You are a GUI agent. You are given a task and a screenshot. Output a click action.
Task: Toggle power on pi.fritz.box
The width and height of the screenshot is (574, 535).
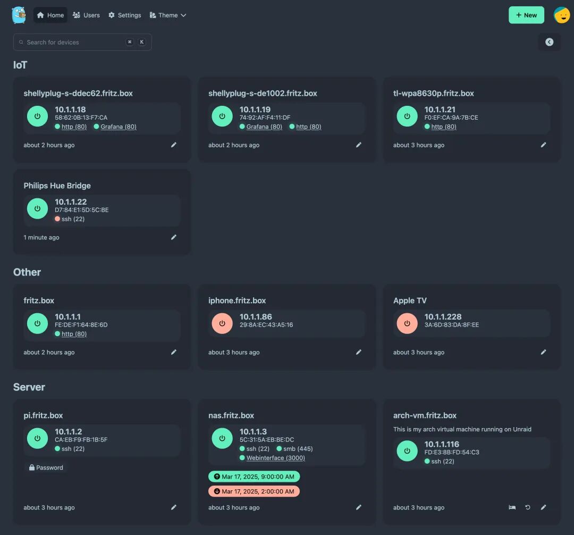[37, 438]
